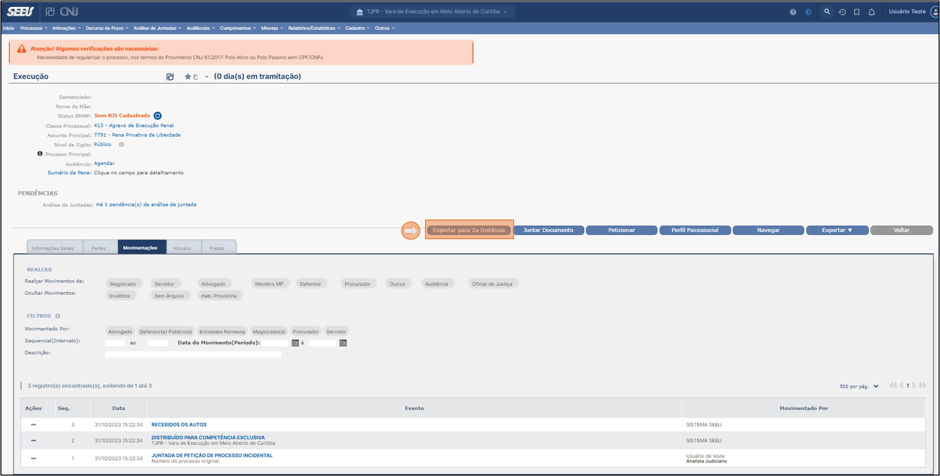Click the CNJ logo in header
940x476 pixels.
pos(68,12)
